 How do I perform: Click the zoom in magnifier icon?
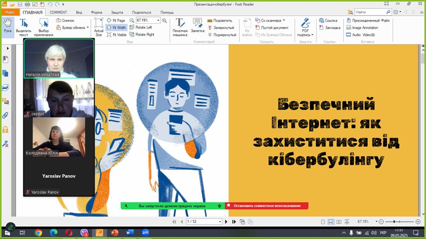[x=165, y=20]
